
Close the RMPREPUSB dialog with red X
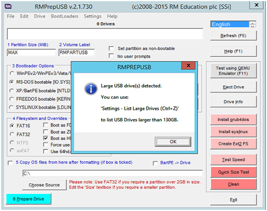click(188, 65)
